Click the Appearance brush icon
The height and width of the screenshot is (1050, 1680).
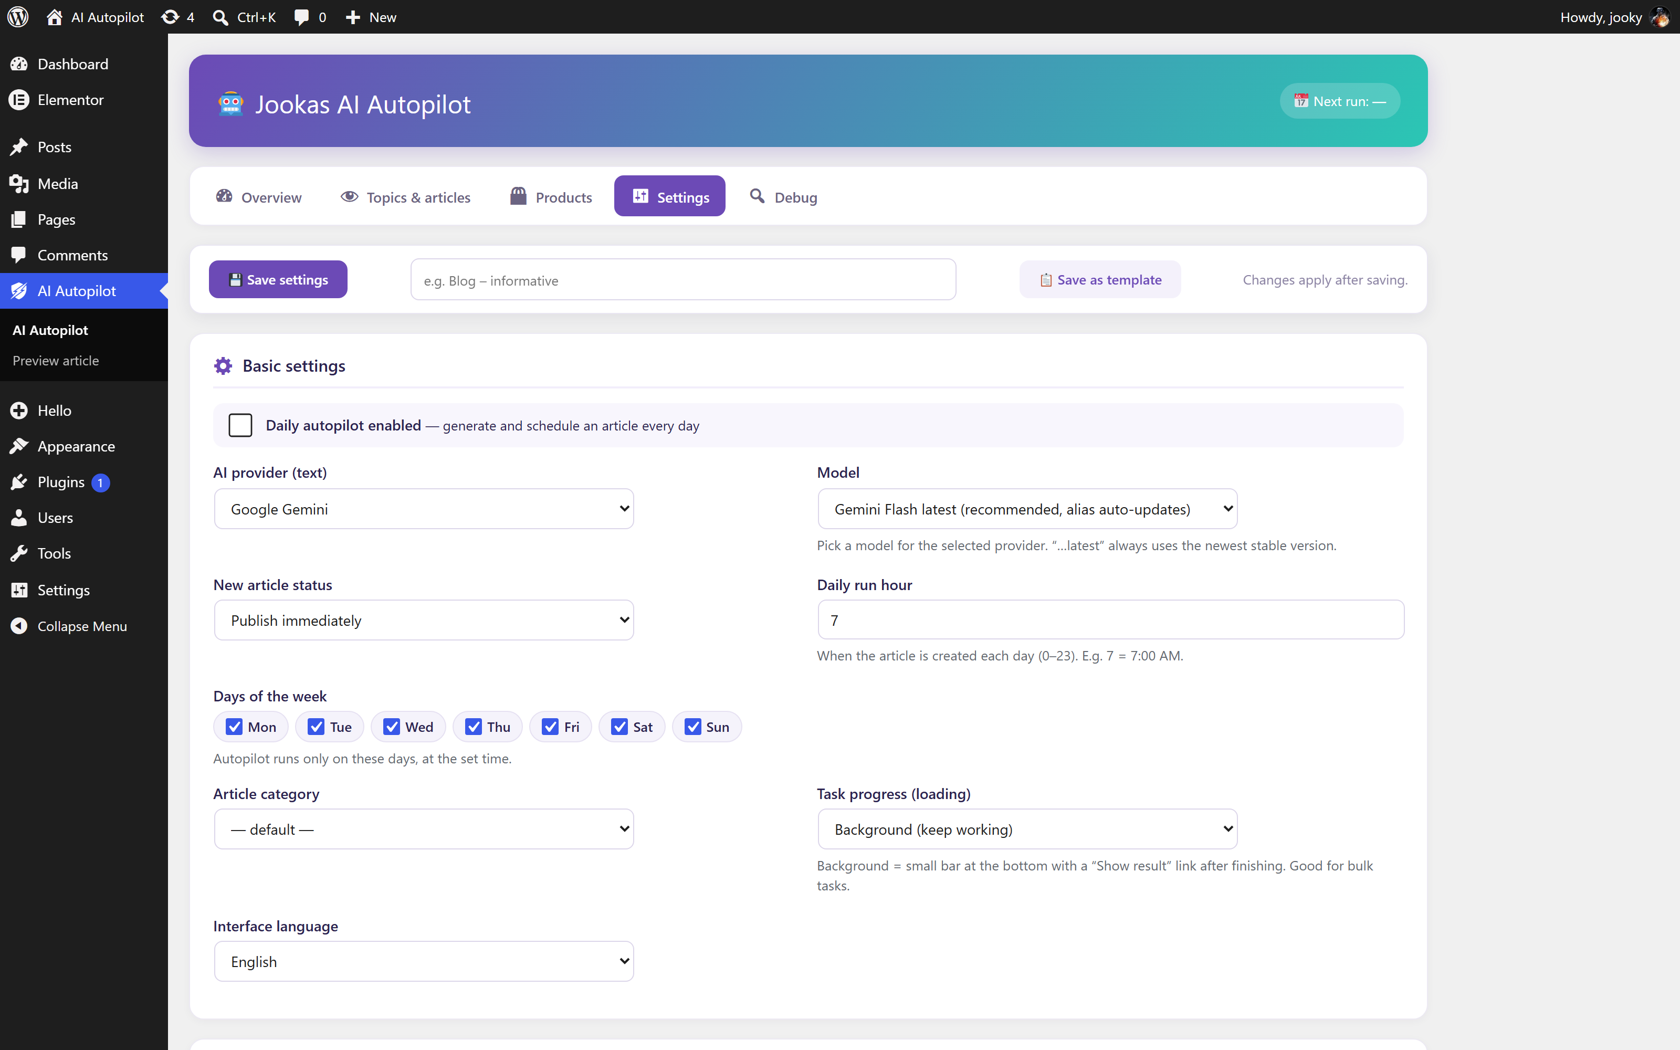tap(19, 446)
